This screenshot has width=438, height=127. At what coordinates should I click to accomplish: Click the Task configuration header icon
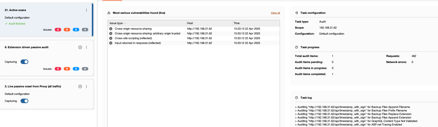click(x=297, y=13)
